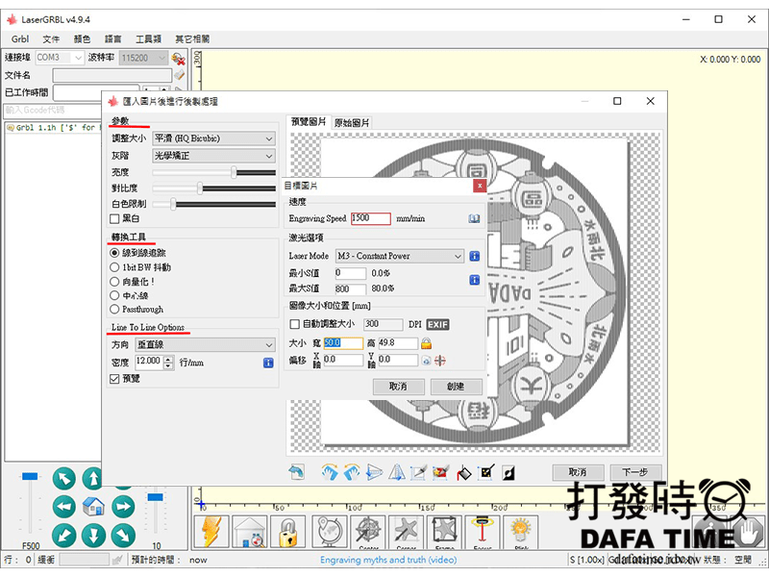The width and height of the screenshot is (769, 577).
Task: Open the COM3 port dropdown
Action: coord(60,58)
